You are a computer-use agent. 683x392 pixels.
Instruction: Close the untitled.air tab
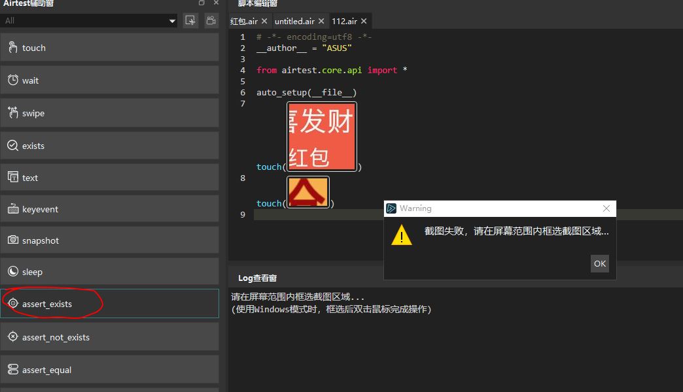[x=321, y=21]
